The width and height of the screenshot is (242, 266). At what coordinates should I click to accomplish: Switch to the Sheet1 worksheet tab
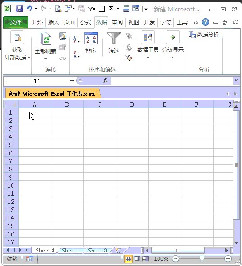[71, 250]
